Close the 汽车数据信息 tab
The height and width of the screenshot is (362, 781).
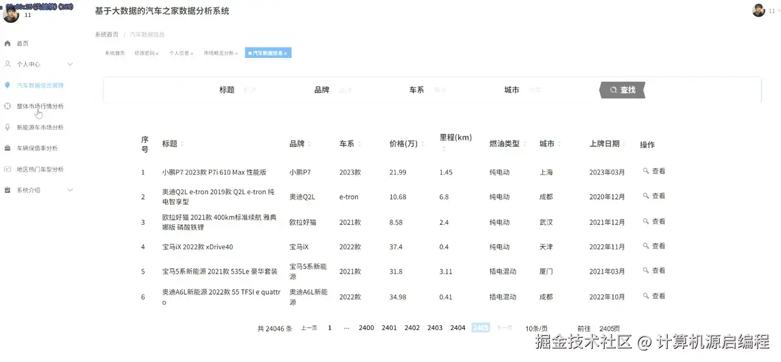[285, 53]
